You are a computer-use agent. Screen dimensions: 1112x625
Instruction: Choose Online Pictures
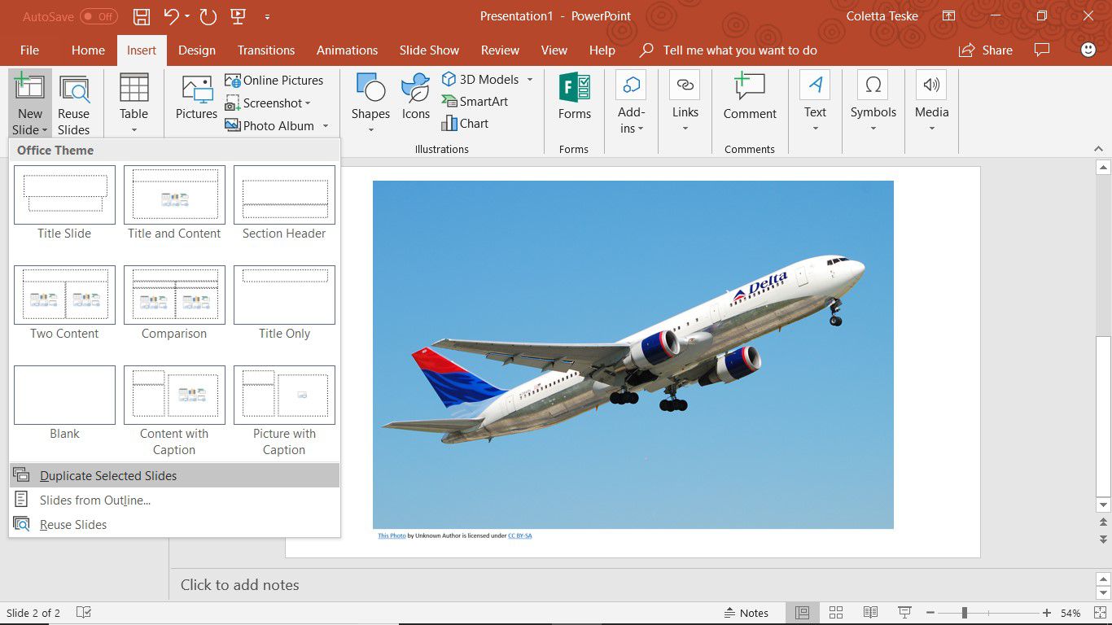click(x=274, y=81)
